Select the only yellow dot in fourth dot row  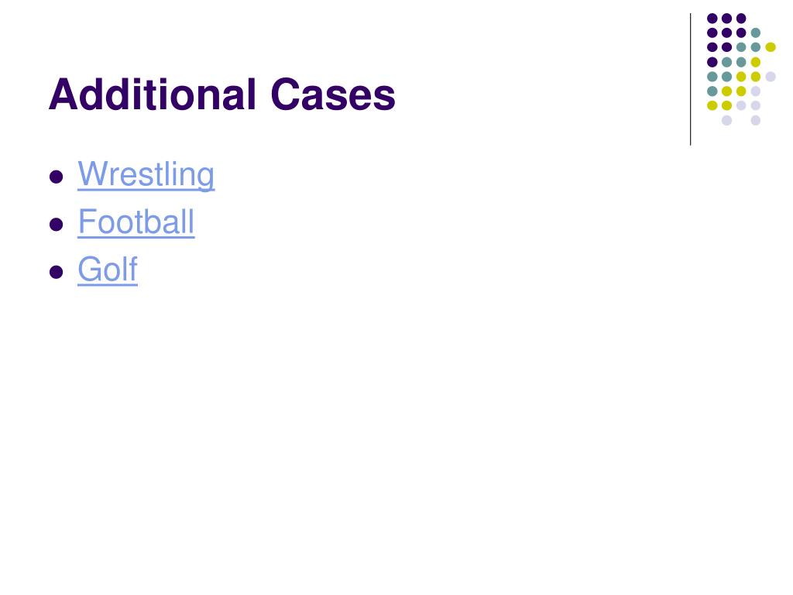click(x=756, y=62)
